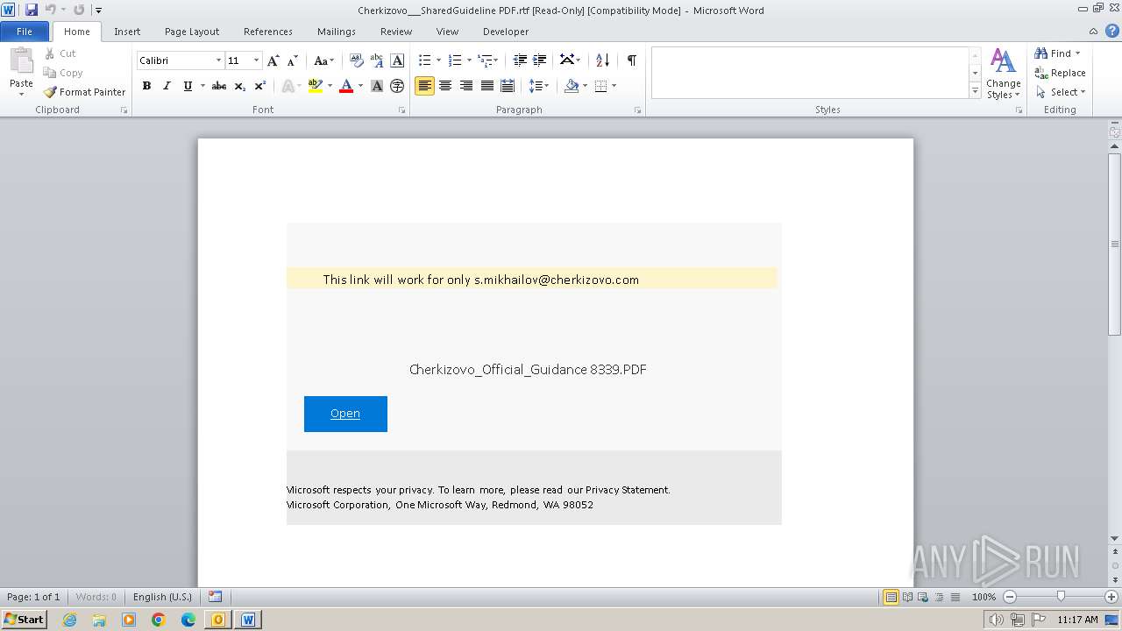Click the Enclose Characters icon
The image size is (1122, 631).
pos(397,86)
